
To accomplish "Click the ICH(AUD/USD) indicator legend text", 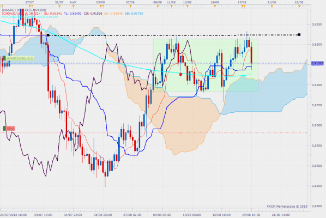I will click(21, 14).
